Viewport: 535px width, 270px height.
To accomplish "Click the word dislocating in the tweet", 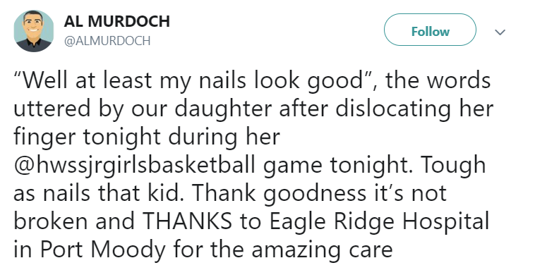I will (x=392, y=110).
